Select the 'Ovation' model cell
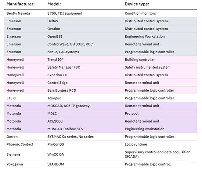Image resolution: width=202 pixels, height=171 pixels. point(54,29)
